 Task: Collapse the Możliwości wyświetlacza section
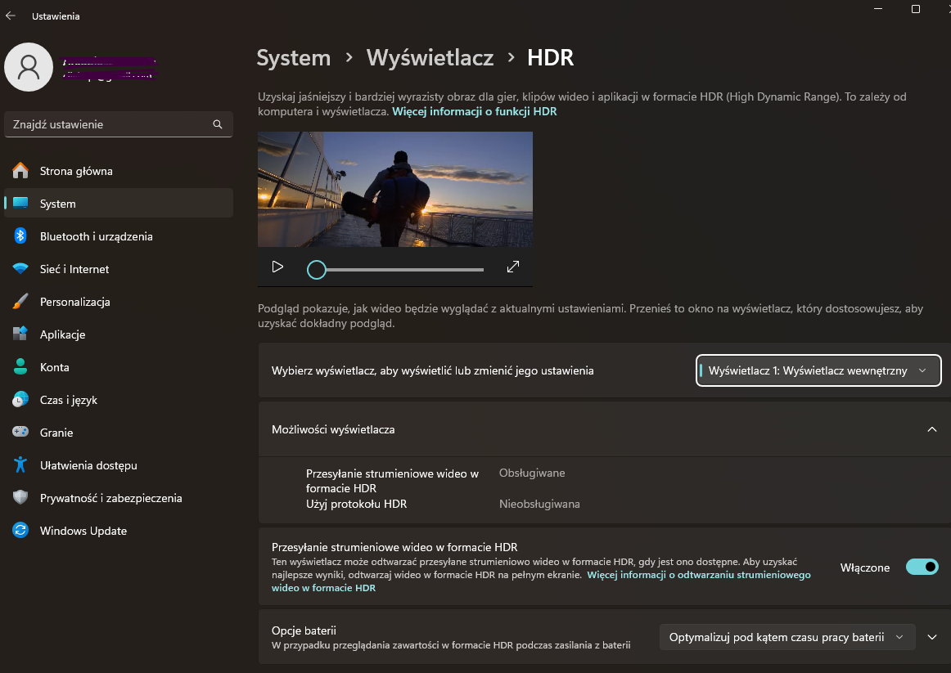931,429
